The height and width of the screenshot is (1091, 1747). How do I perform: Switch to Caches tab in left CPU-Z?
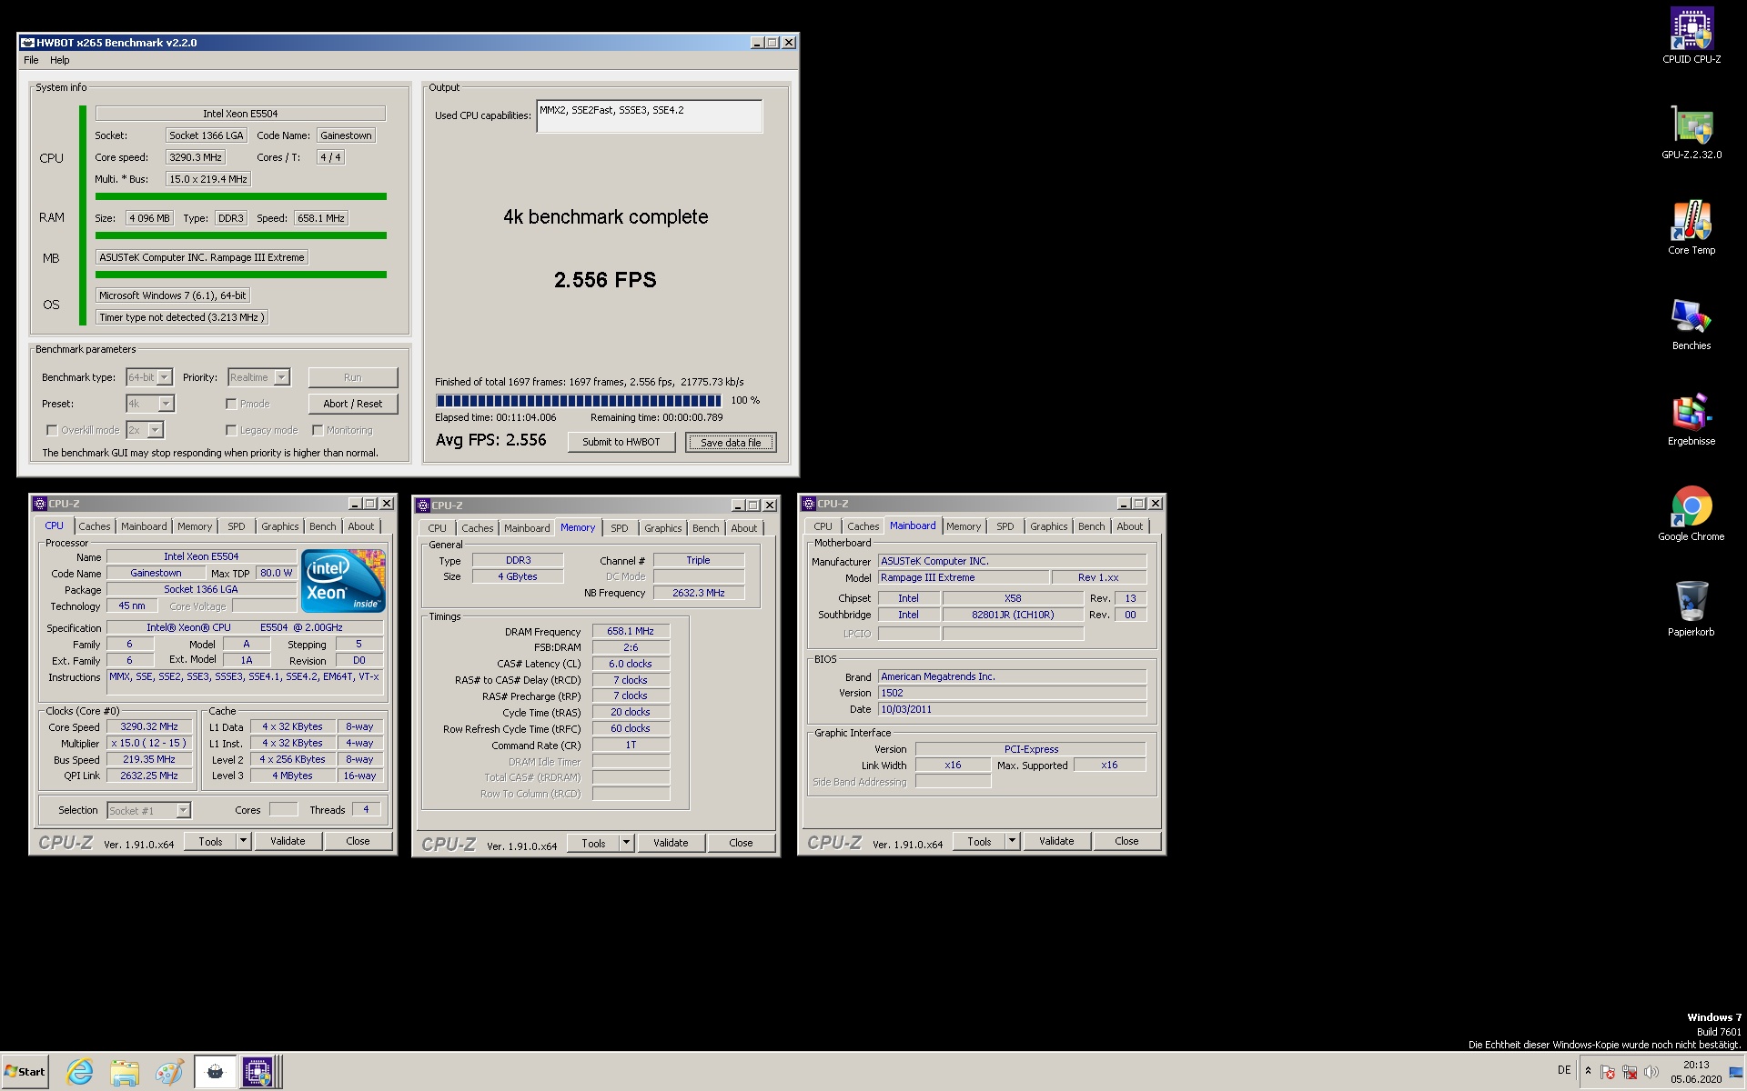point(94,526)
